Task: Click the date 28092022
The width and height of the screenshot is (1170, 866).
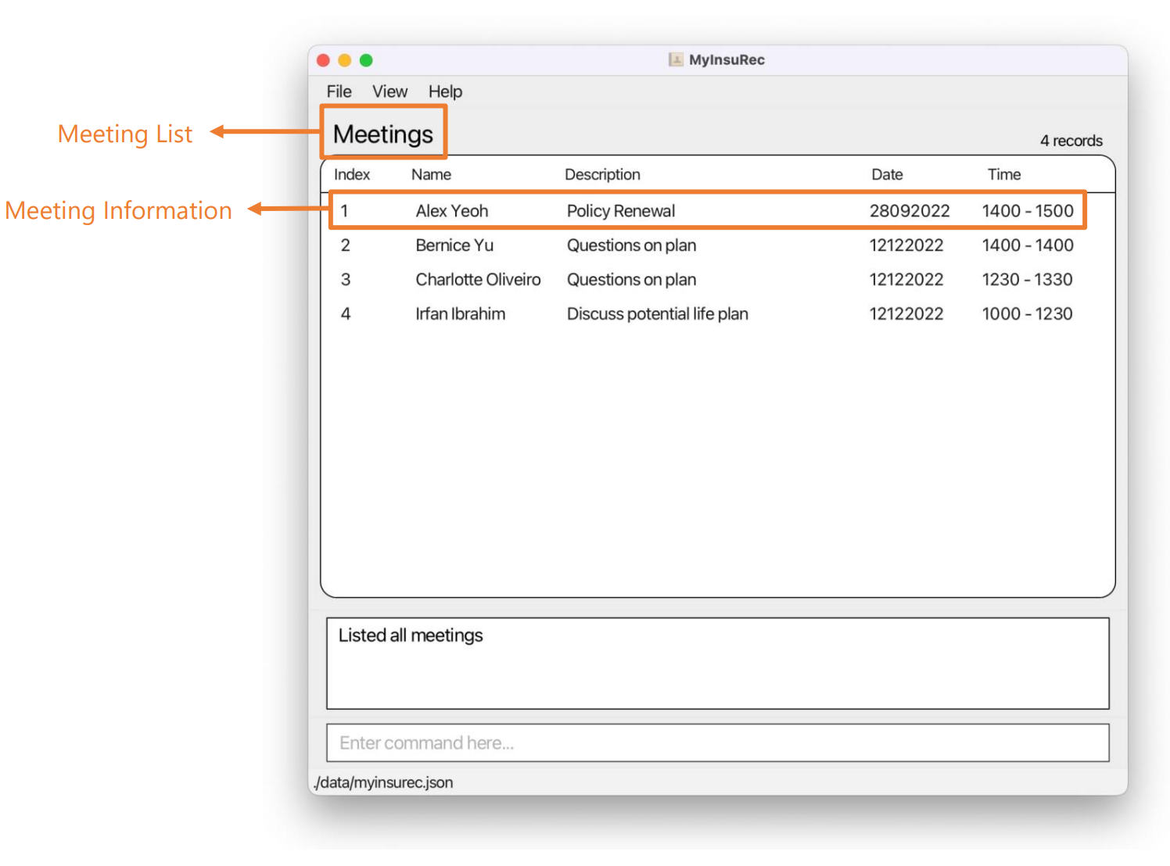Action: click(x=910, y=211)
